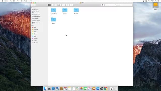Launch iTunes from the Dock

[90, 88]
